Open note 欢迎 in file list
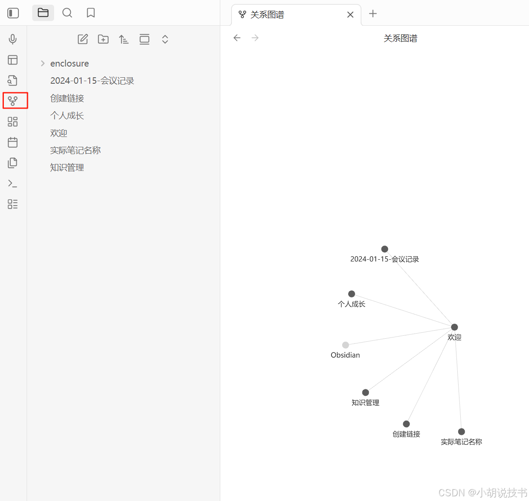Image resolution: width=529 pixels, height=501 pixels. [59, 133]
